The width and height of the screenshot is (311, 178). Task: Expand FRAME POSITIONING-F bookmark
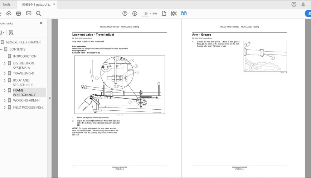[x=5, y=90]
